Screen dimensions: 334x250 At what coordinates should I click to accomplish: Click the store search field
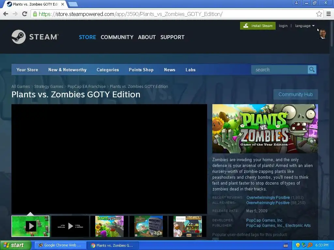280,70
